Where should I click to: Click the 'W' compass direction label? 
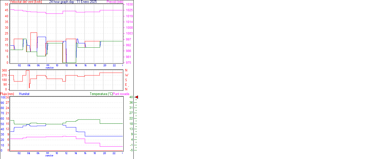click(126, 75)
